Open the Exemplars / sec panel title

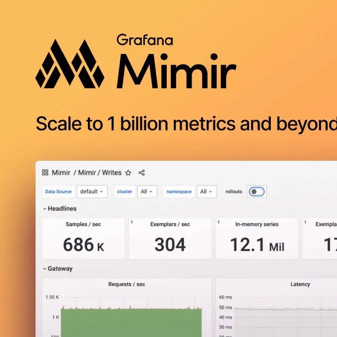170,224
